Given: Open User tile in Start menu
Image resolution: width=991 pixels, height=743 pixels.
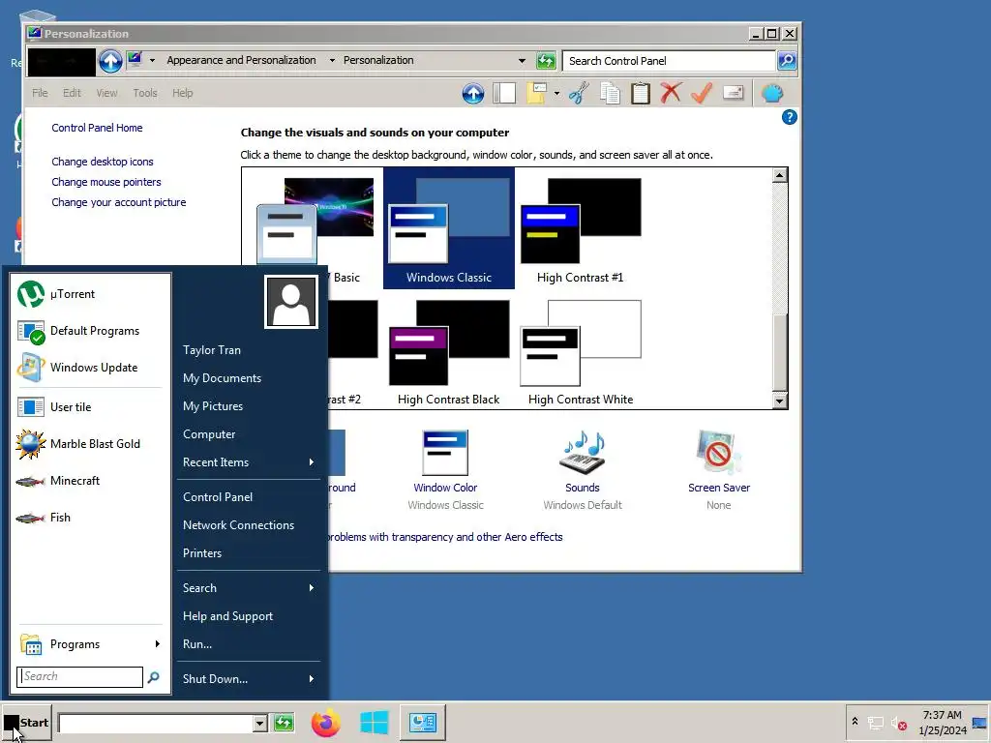Looking at the screenshot, I should [x=92, y=407].
